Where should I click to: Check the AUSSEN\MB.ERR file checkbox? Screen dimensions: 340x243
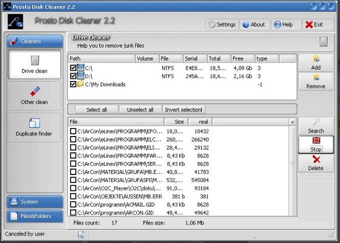click(x=73, y=196)
